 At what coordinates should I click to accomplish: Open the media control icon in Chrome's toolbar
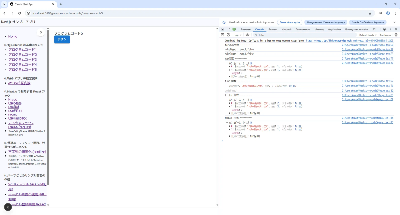(x=380, y=13)
